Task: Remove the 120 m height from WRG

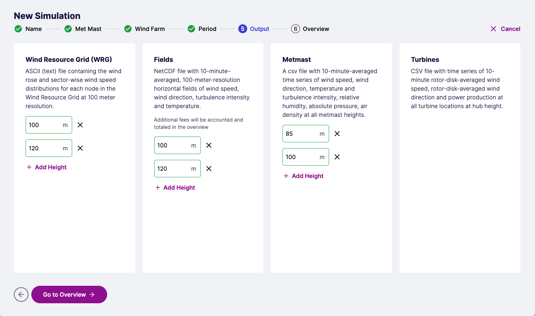Action: 80,148
